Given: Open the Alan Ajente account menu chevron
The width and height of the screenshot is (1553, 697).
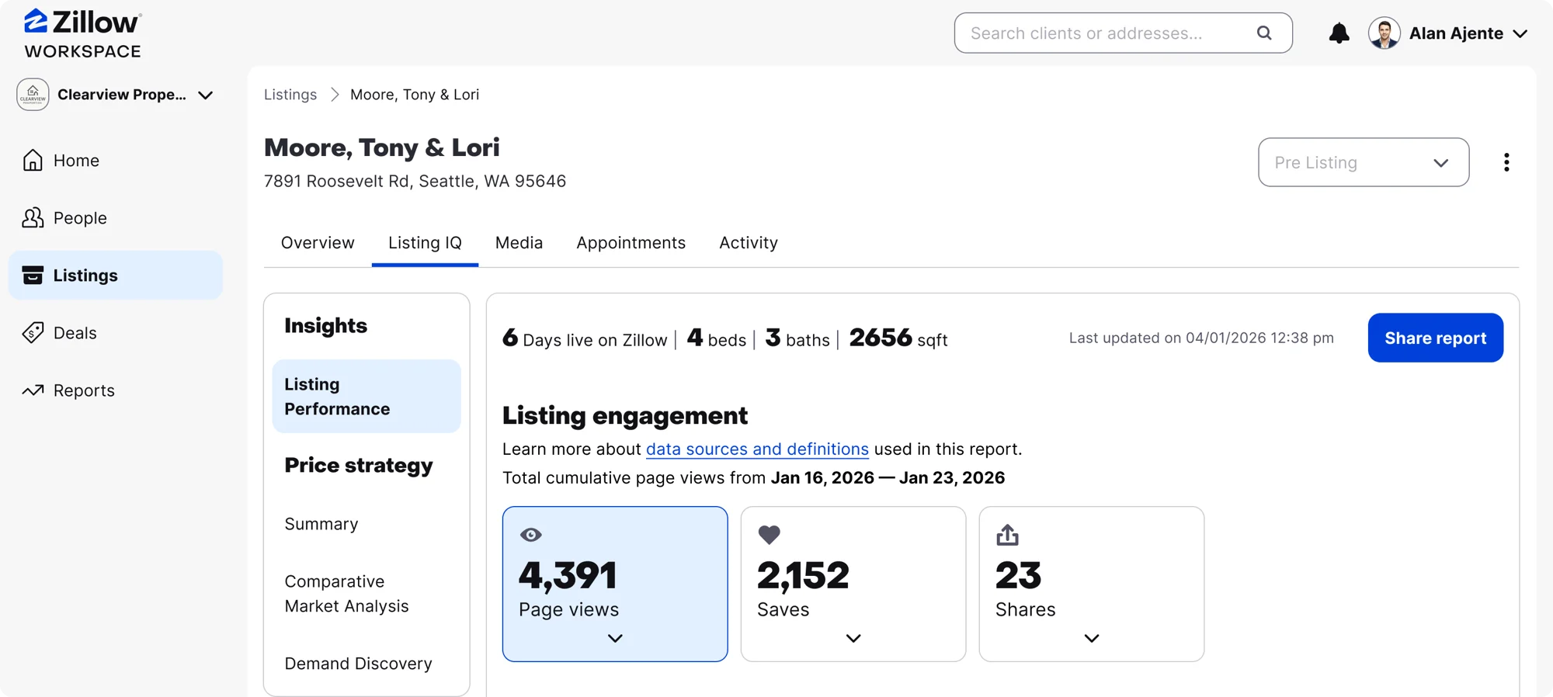Looking at the screenshot, I should pos(1520,33).
